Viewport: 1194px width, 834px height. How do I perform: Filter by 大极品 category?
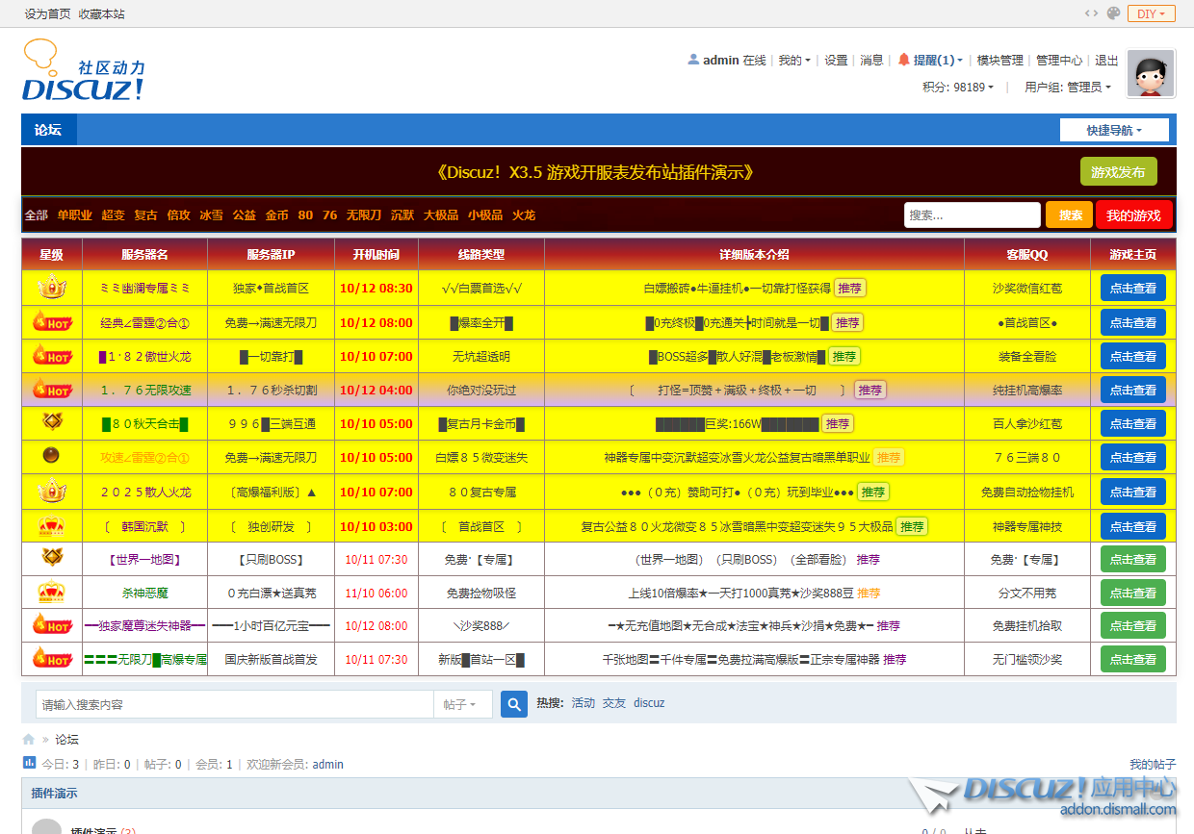coord(441,215)
